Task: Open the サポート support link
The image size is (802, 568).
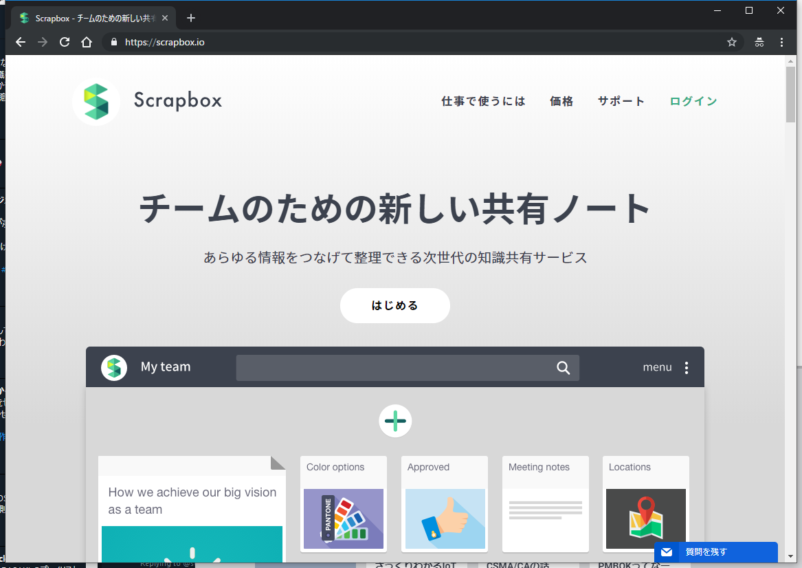Action: [621, 101]
